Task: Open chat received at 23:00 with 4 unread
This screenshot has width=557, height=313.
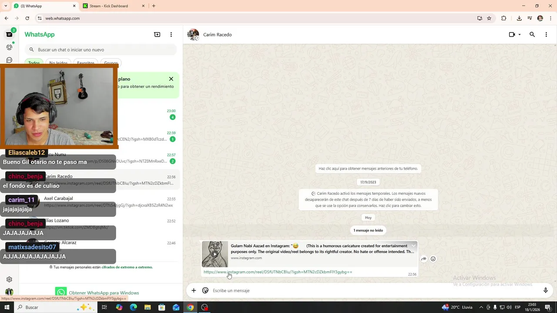Action: pyautogui.click(x=148, y=114)
